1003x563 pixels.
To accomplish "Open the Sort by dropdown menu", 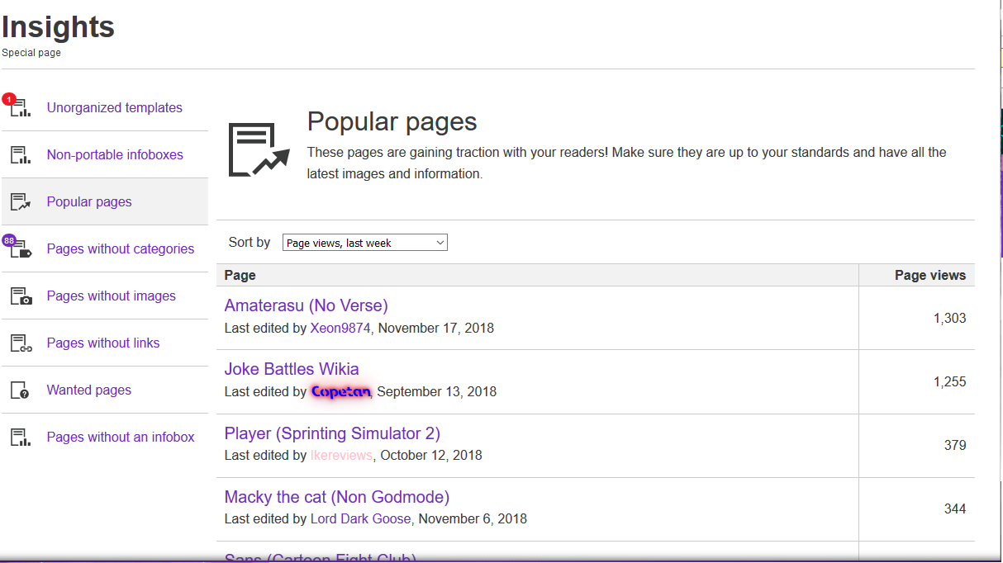I will point(364,243).
